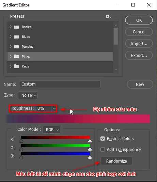
Task: Click the Name field containing Custom
Action: point(60,84)
